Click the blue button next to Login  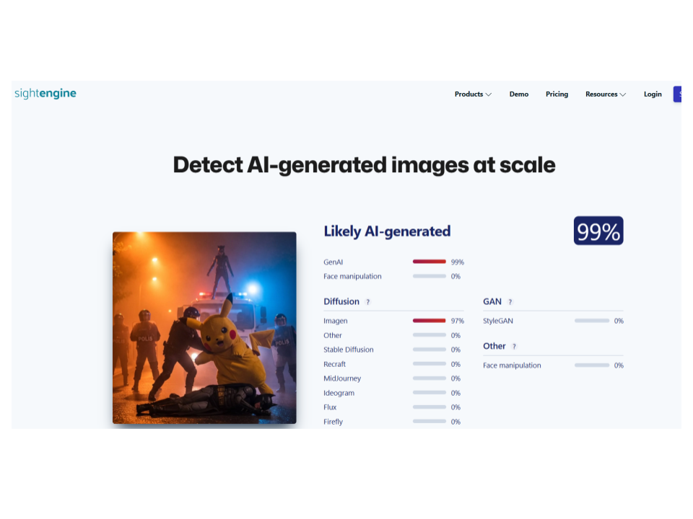[x=677, y=94]
